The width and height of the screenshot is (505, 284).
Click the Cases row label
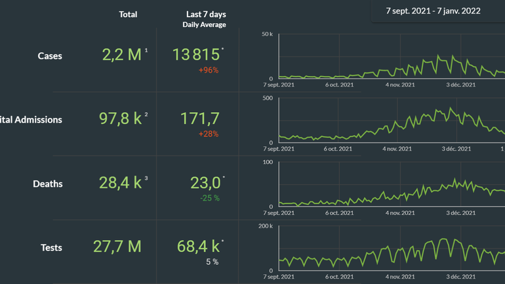click(50, 56)
